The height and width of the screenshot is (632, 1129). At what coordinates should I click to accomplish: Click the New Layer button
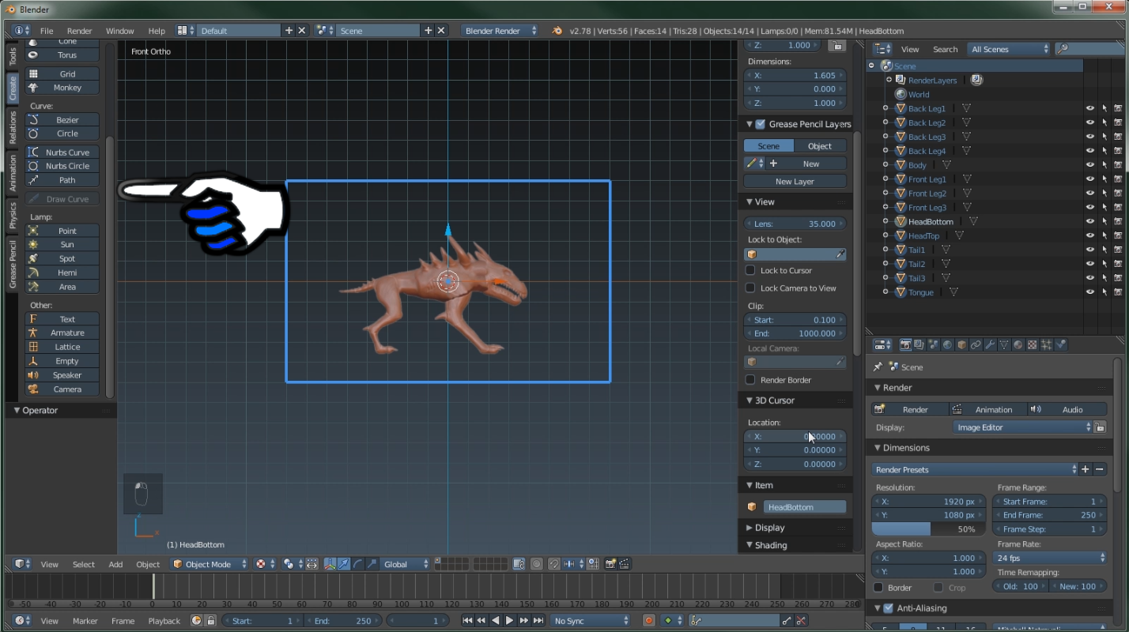(795, 182)
